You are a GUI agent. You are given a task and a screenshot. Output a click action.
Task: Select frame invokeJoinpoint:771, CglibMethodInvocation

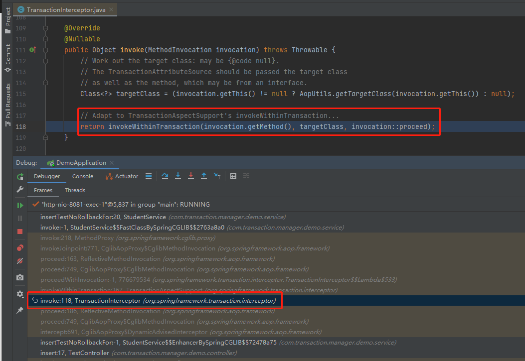276,248
